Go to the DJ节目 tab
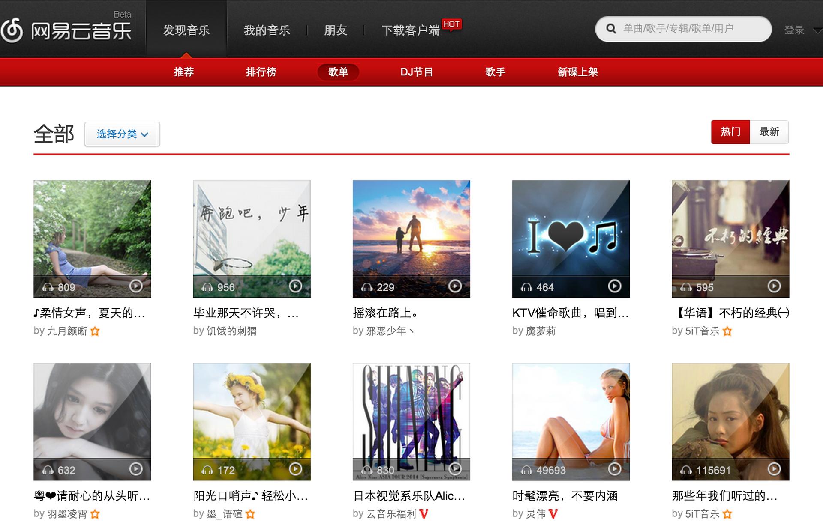 click(x=416, y=72)
